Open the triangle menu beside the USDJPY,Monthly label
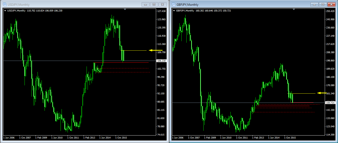Screen dimensions: 338x143 (x=5, y=11)
